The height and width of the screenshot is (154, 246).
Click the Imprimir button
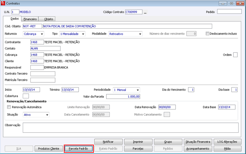138,142
